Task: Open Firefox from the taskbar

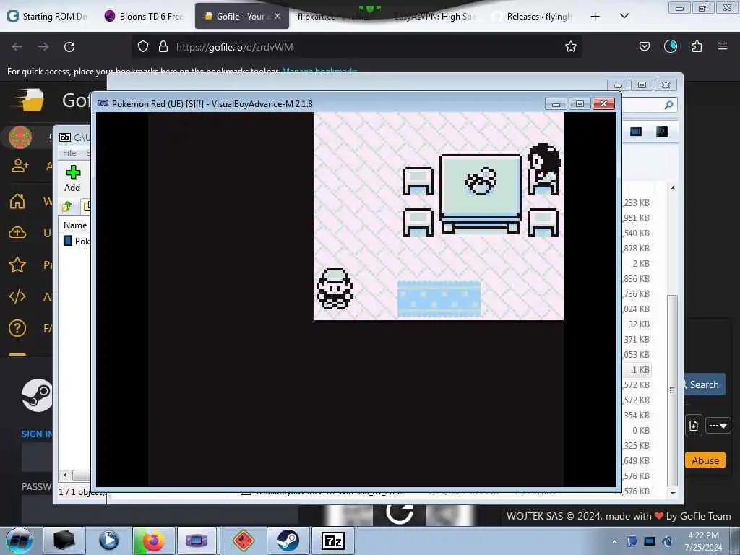Action: [153, 541]
